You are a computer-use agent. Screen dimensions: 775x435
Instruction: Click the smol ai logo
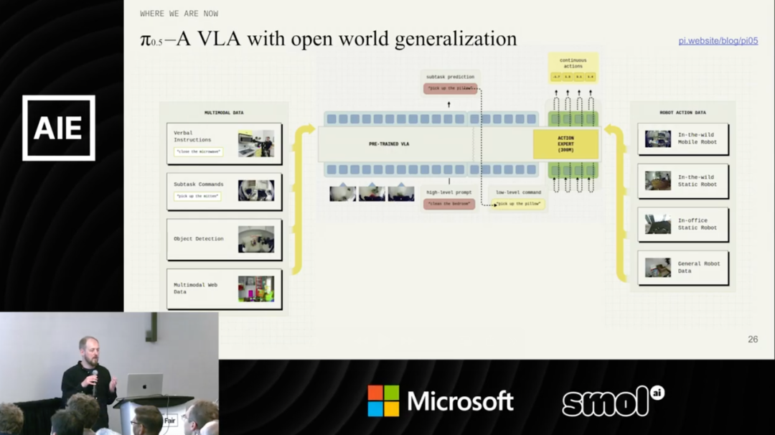click(613, 401)
